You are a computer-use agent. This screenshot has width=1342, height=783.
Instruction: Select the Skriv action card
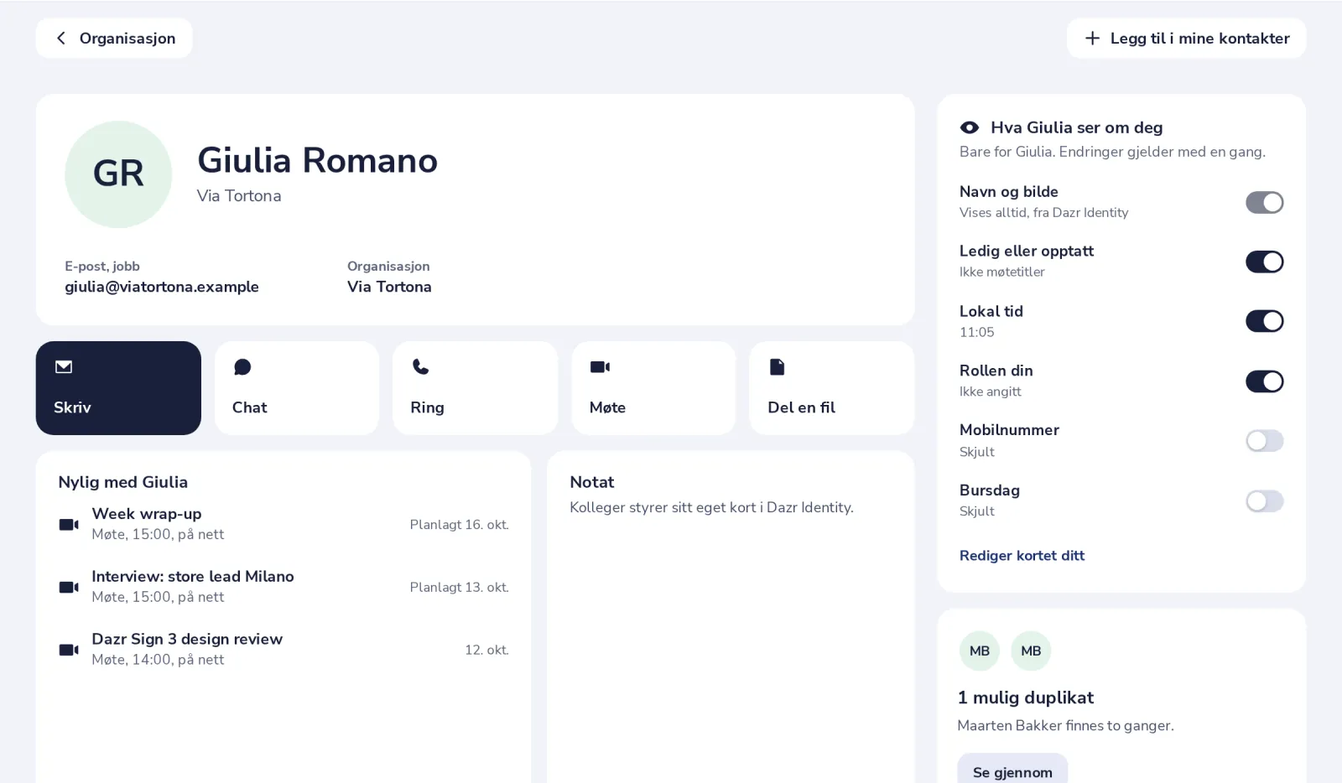point(118,388)
